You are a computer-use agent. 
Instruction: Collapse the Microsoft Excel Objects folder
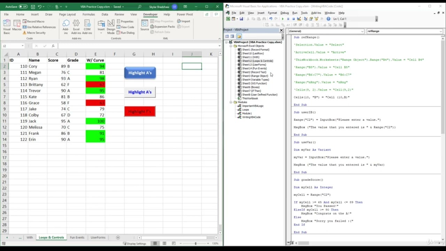[231, 46]
